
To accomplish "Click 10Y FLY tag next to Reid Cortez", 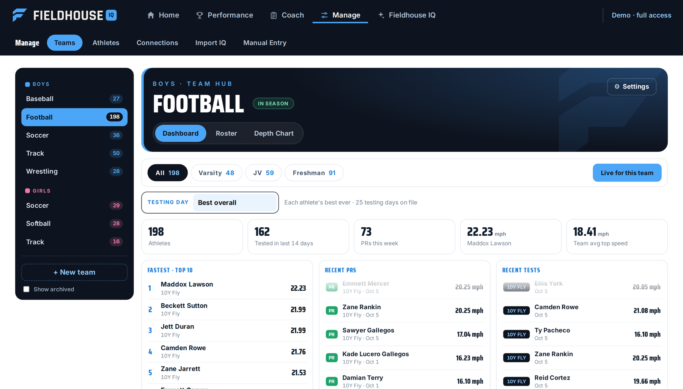I will [516, 381].
